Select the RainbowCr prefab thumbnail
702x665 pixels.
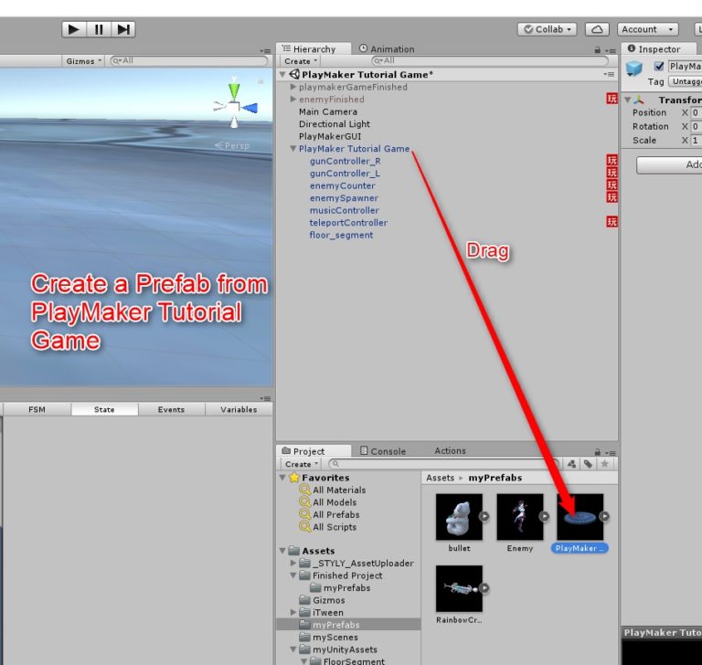coord(459,588)
